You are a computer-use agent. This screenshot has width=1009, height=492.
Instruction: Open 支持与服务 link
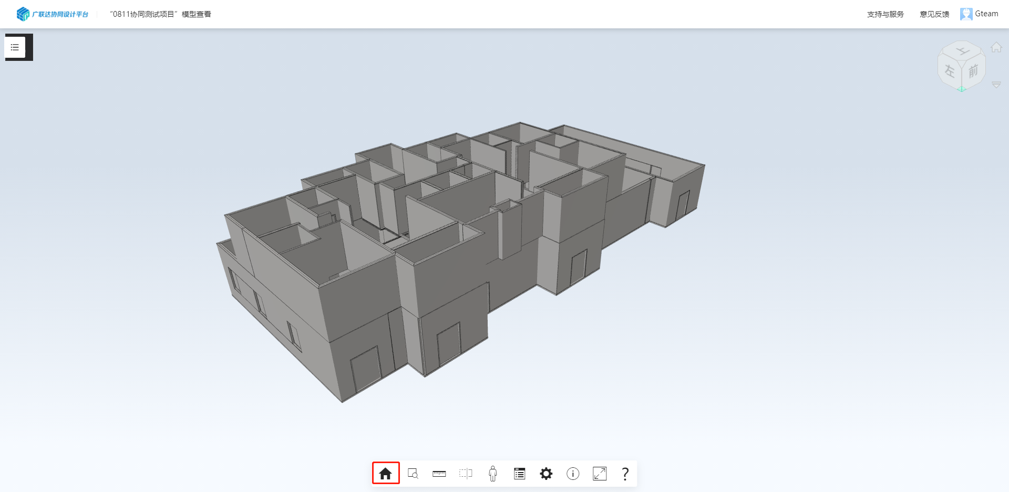886,14
